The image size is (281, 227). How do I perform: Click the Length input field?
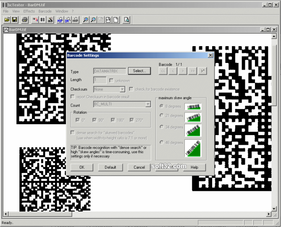click(x=100, y=80)
